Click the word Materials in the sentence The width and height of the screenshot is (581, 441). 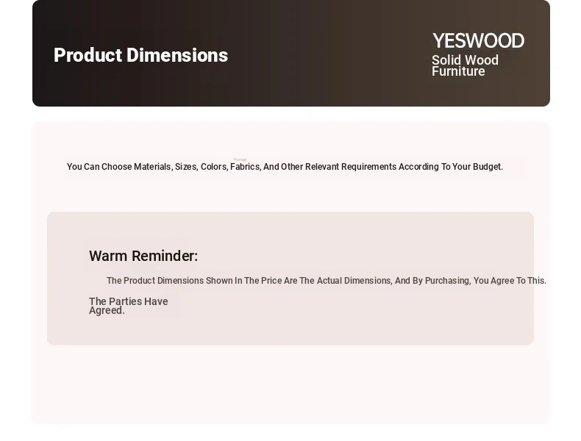pyautogui.click(x=152, y=167)
